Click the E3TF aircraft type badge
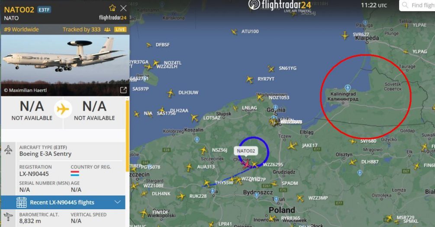 44,10
